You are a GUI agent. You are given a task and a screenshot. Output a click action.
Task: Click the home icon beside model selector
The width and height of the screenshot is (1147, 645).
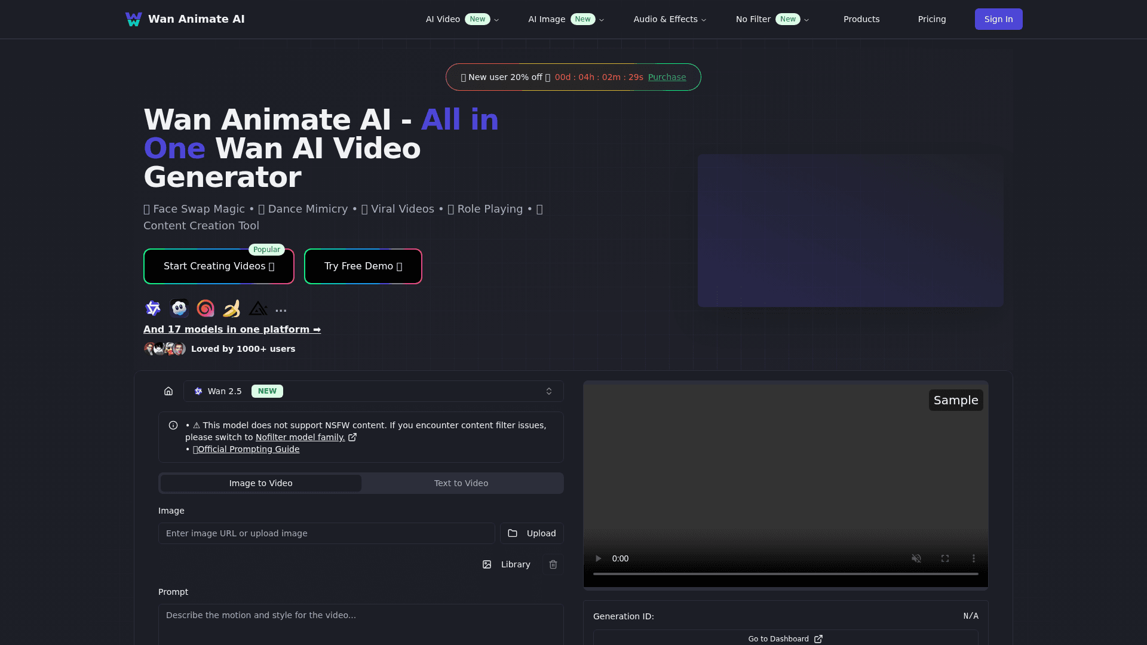tap(168, 391)
